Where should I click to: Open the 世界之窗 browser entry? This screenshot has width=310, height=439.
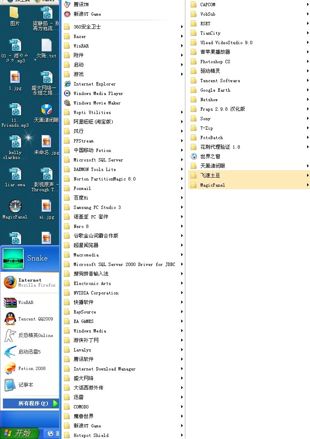pos(210,157)
